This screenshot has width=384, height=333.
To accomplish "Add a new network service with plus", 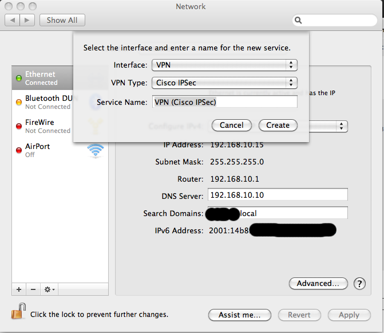I will (19, 289).
